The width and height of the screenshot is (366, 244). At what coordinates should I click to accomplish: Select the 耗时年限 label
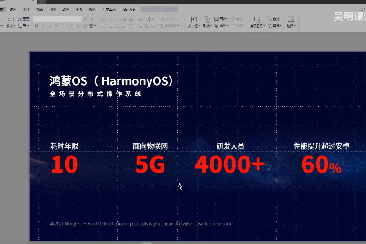(64, 146)
